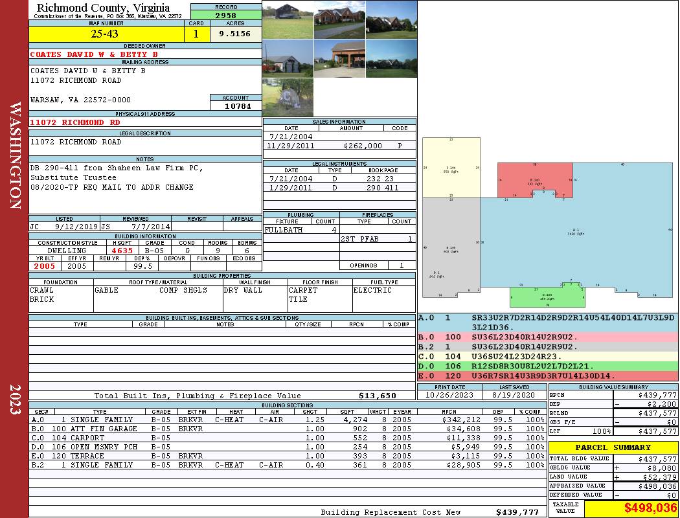The width and height of the screenshot is (680, 518).
Task: Select the green D.106 porch sketch area
Action: click(x=547, y=297)
